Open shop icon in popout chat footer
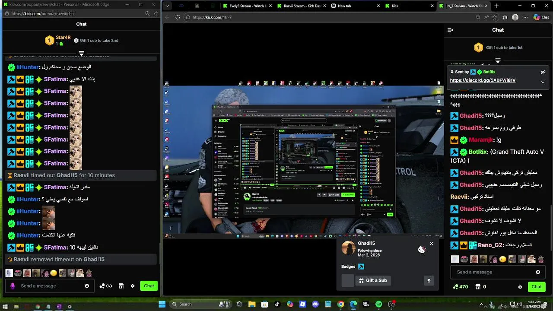Image resolution: width=553 pixels, height=311 pixels. point(121,286)
